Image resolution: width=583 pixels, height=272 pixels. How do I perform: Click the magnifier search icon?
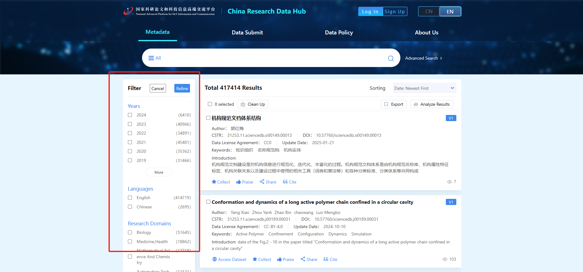coord(391,58)
